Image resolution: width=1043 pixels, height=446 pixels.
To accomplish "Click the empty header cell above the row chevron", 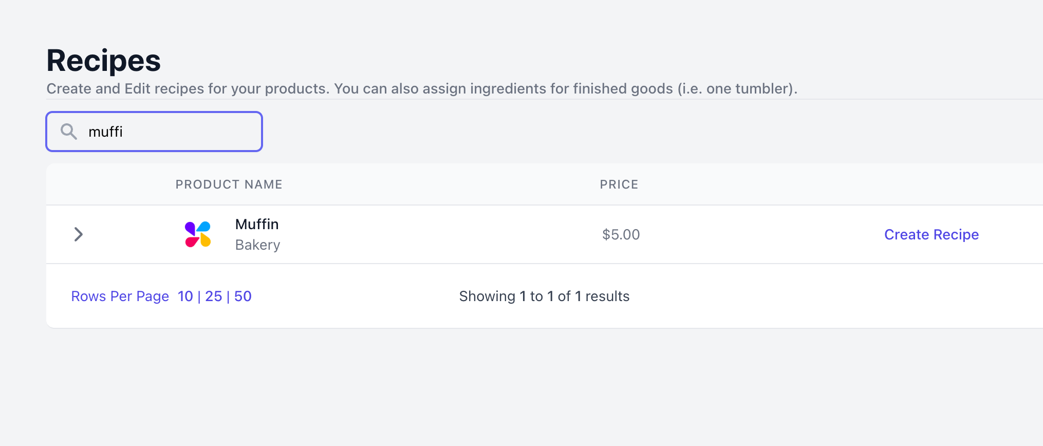I will (78, 184).
